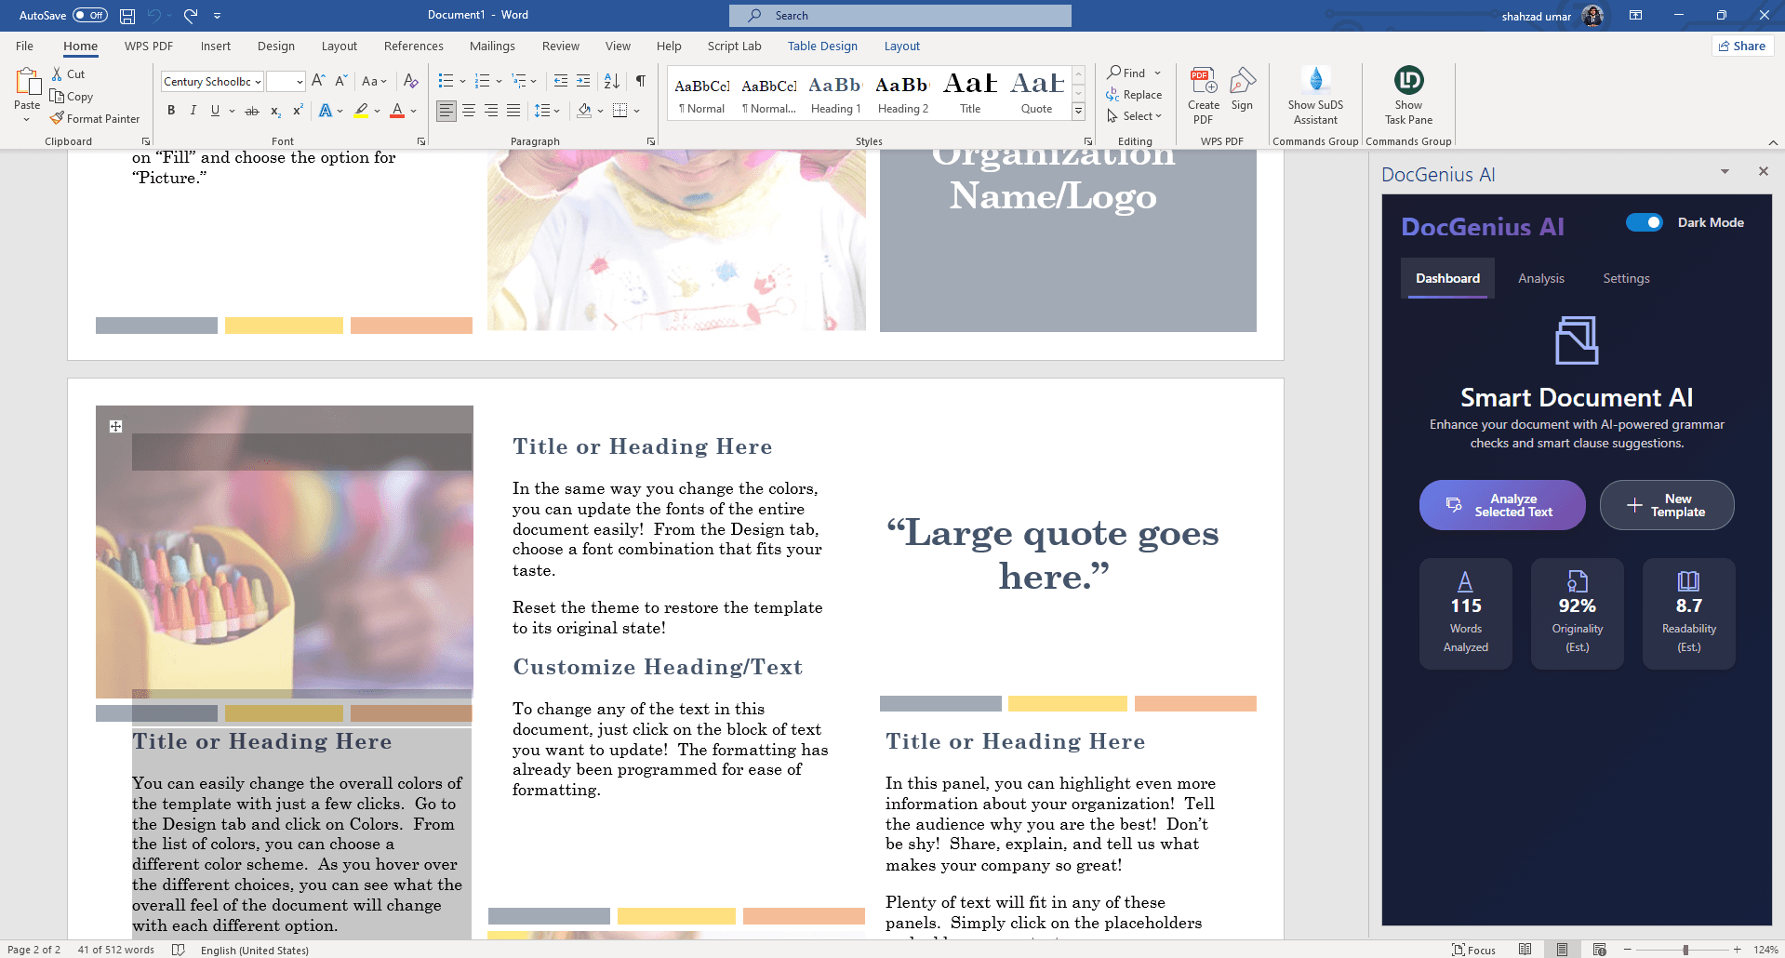The width and height of the screenshot is (1785, 958).
Task: Apply subscript formatting
Action: pos(275,111)
